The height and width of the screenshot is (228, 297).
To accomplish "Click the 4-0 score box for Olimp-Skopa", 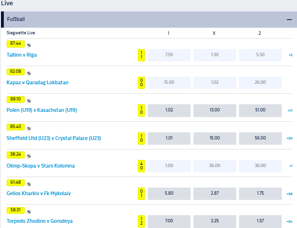I will [141, 166].
